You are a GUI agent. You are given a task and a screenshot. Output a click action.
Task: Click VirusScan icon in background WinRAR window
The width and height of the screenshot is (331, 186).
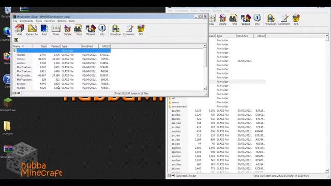point(271,20)
